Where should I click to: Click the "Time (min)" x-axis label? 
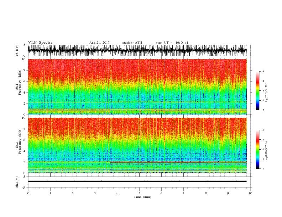pyautogui.click(x=142, y=197)
